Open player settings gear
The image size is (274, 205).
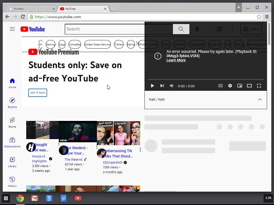click(230, 86)
